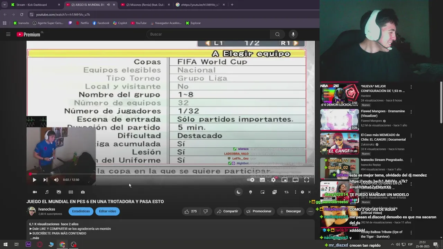
Task: Open options for El Caso más MEMEADO video
Action: [x=411, y=136]
